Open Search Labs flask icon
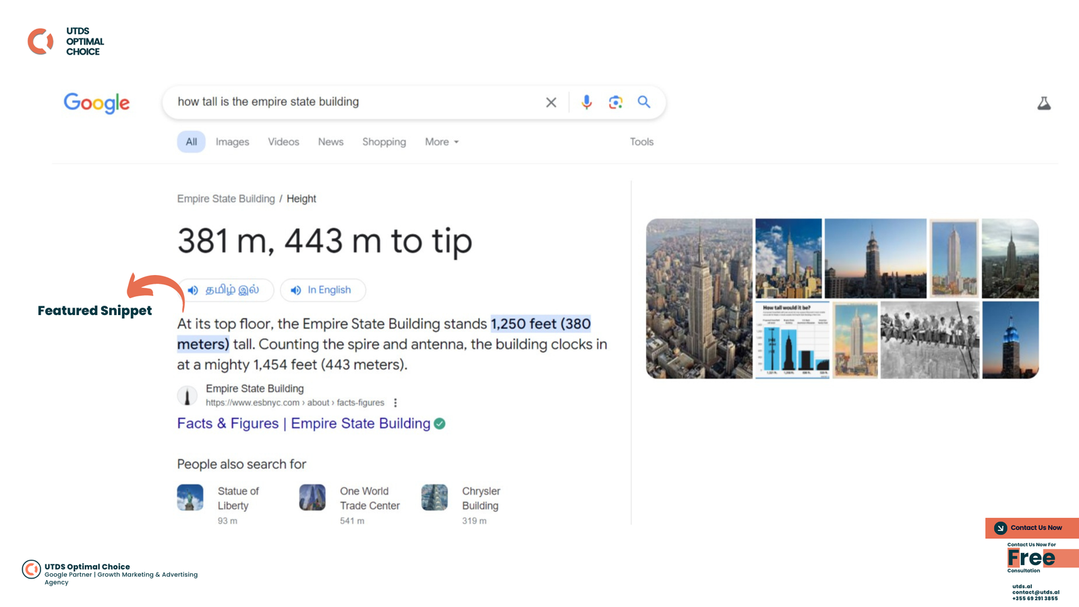 click(x=1044, y=103)
